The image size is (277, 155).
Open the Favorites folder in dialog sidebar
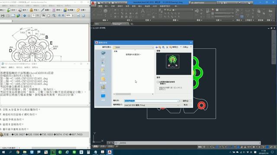(103, 80)
